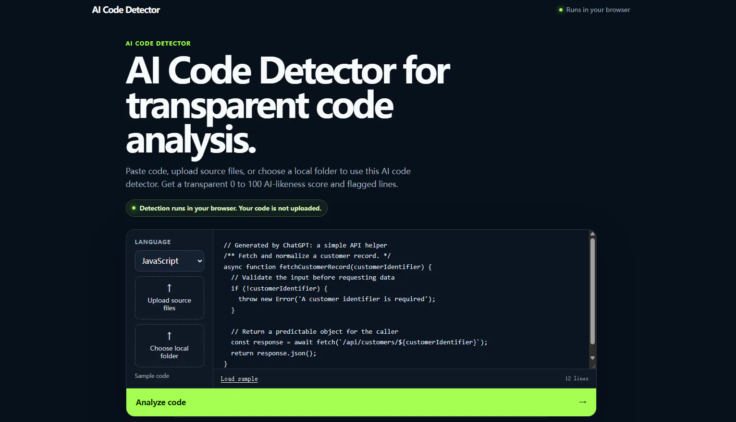This screenshot has height=422, width=736.
Task: Click the code line 'return response.json();'
Action: (274, 353)
